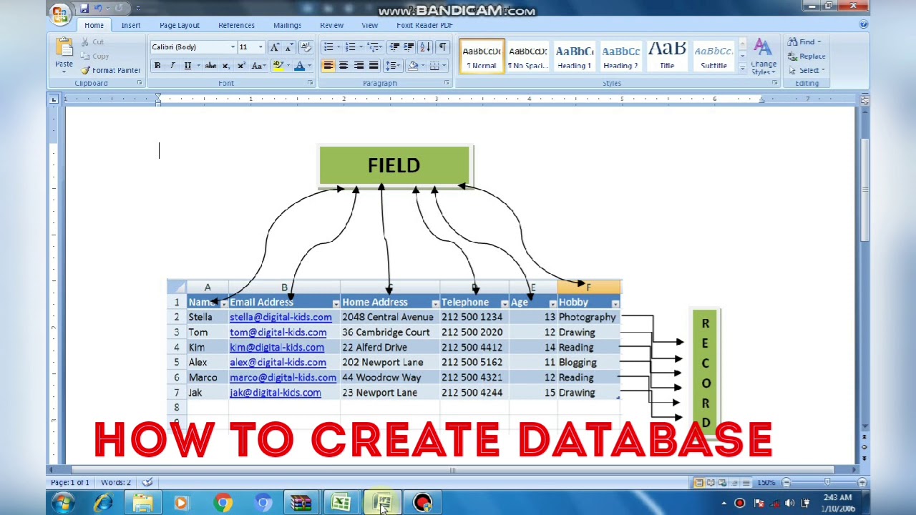This screenshot has height=515, width=916.
Task: Open the font name dropdown
Action: click(x=233, y=47)
